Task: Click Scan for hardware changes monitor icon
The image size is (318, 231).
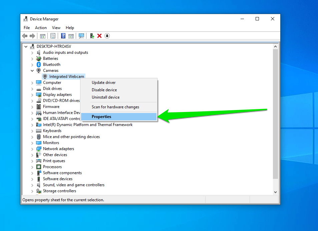Action: (81, 36)
